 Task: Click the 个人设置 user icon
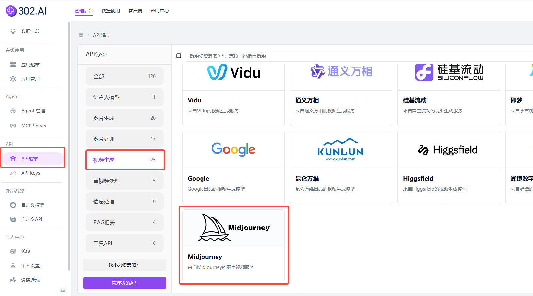tap(13, 266)
